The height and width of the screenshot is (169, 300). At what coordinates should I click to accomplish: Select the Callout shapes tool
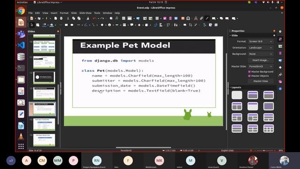[132, 25]
